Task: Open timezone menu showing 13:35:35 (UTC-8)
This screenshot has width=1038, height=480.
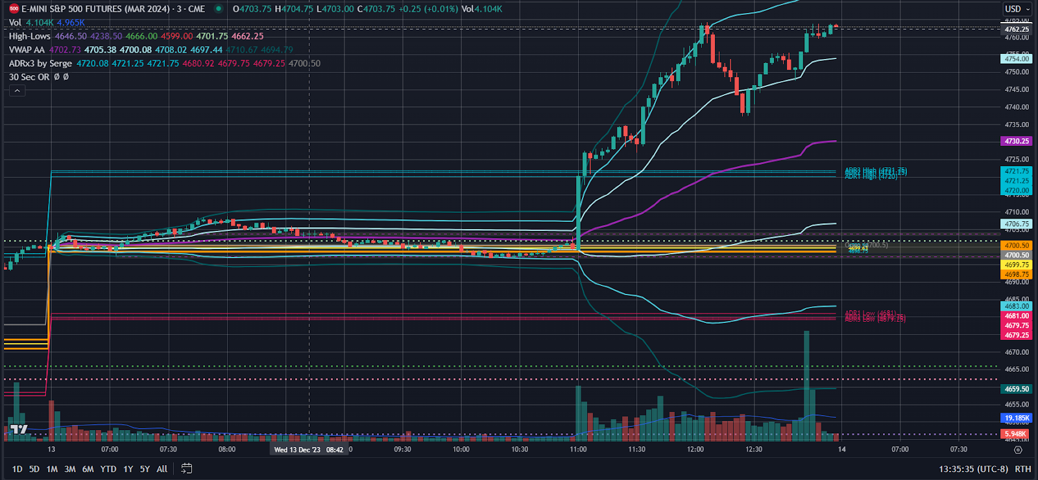Action: (x=973, y=469)
